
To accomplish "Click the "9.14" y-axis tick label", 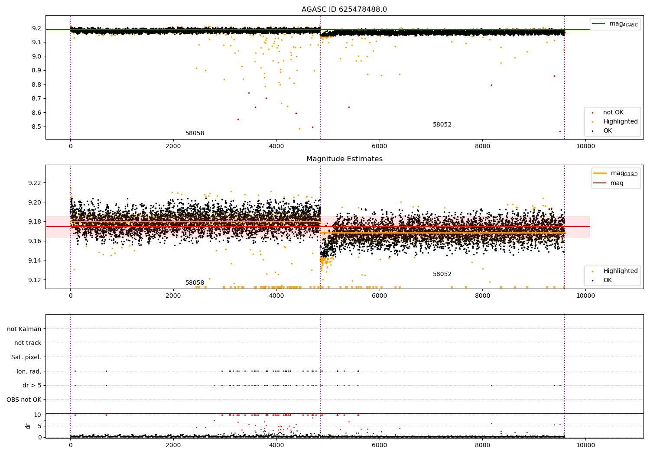I will [34, 260].
